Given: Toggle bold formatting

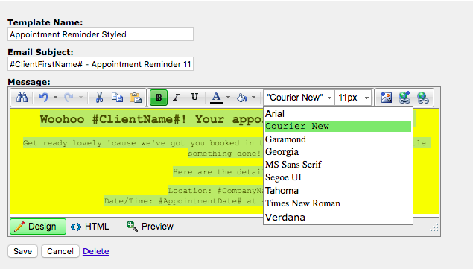Looking at the screenshot, I should [x=159, y=98].
